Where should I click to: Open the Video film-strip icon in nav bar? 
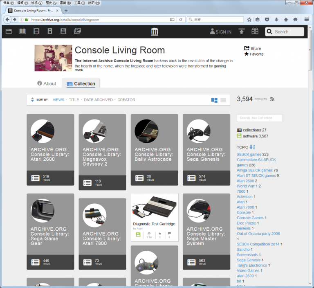click(36, 31)
